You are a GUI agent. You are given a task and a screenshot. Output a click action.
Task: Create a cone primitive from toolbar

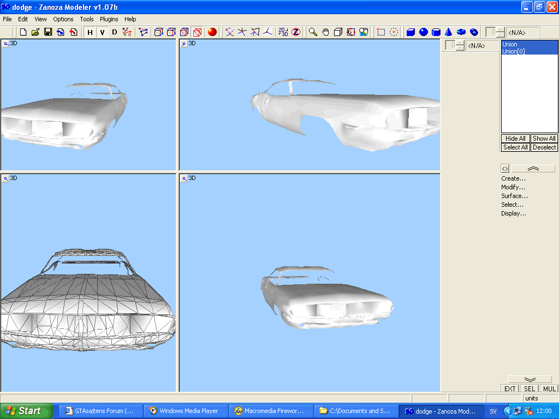click(448, 32)
